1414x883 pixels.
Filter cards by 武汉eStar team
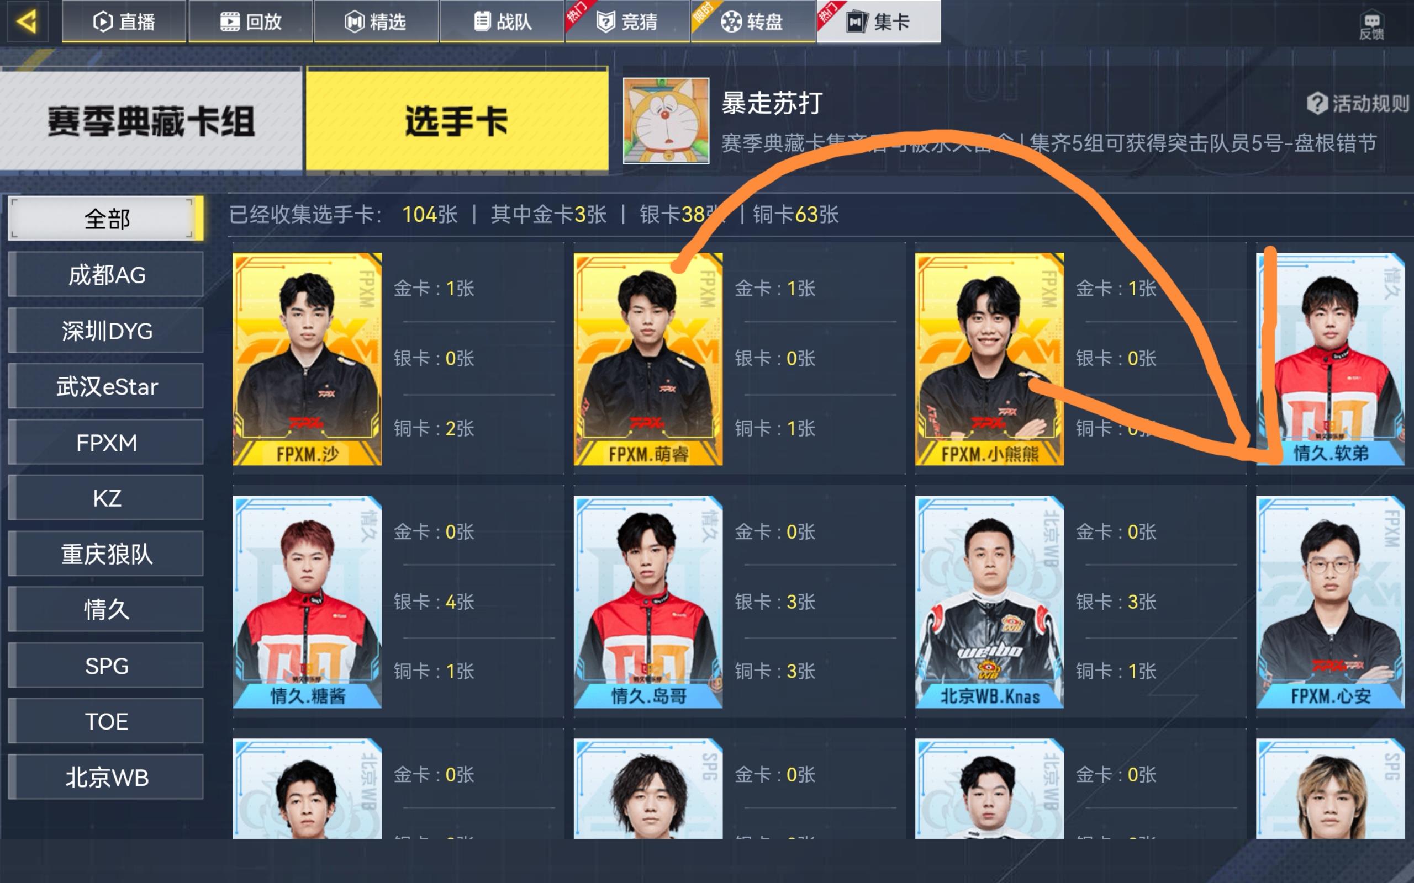107,386
